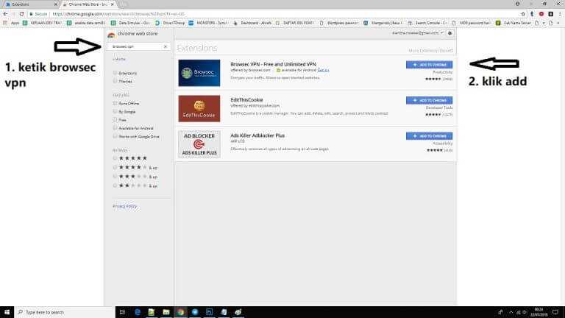Open the gear settings icon in store header
Image resolution: width=565 pixels, height=318 pixels.
(x=449, y=33)
